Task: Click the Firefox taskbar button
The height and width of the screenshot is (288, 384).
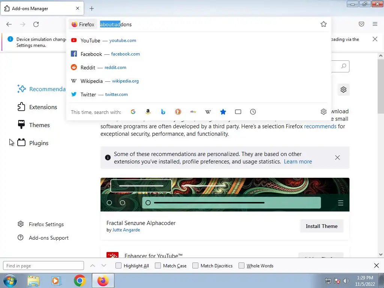Action: click(x=103, y=280)
